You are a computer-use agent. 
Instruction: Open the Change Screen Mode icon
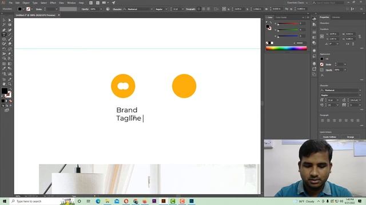pos(7,110)
